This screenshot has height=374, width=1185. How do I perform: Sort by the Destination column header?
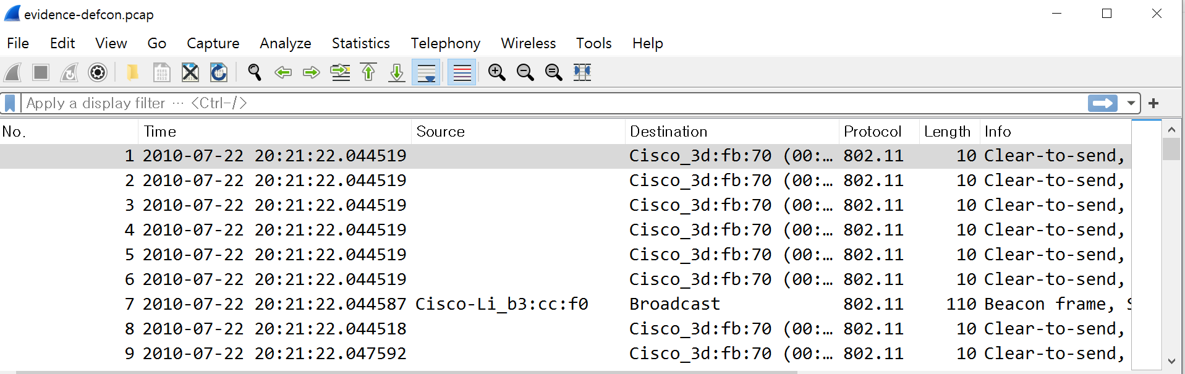(732, 132)
